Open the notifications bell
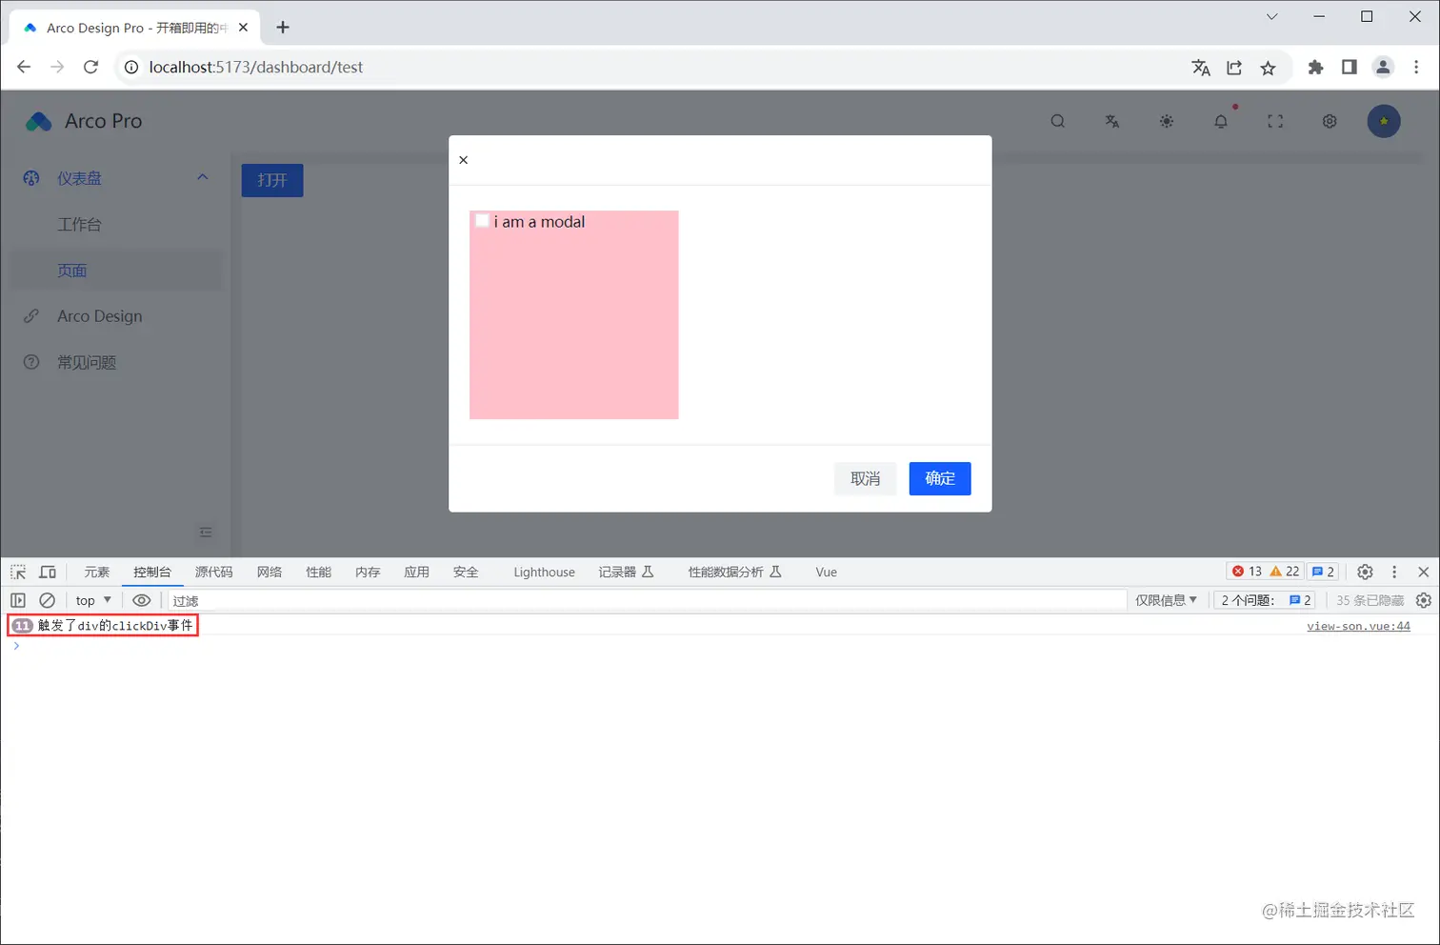The width and height of the screenshot is (1440, 945). pos(1220,121)
